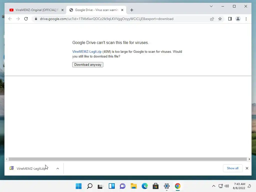Click the Chrome taskbar icon

178,186
